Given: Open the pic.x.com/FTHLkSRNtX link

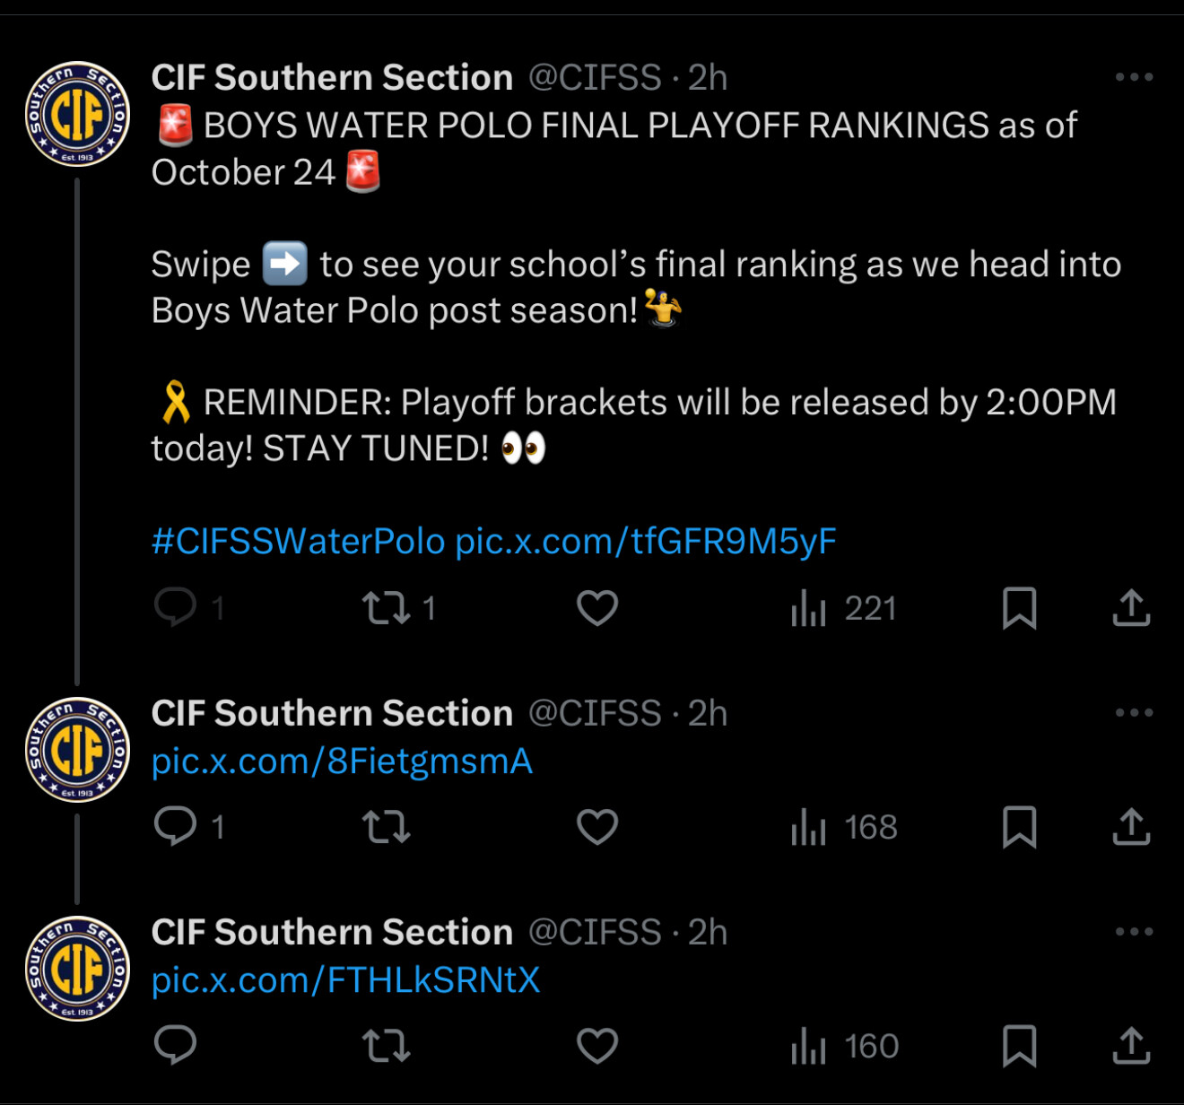Looking at the screenshot, I should coord(345,980).
